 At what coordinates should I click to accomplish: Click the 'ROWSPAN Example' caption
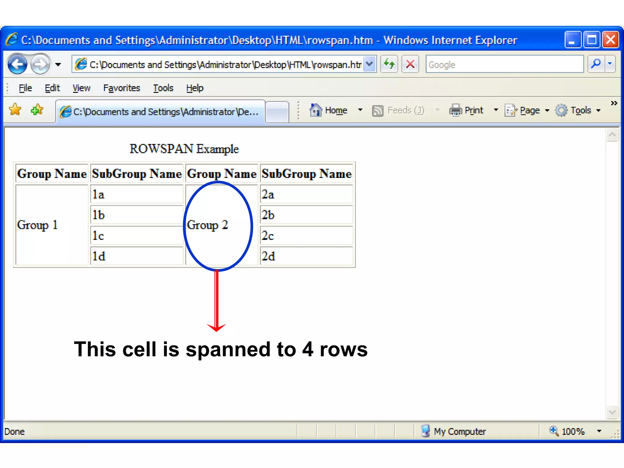[184, 149]
